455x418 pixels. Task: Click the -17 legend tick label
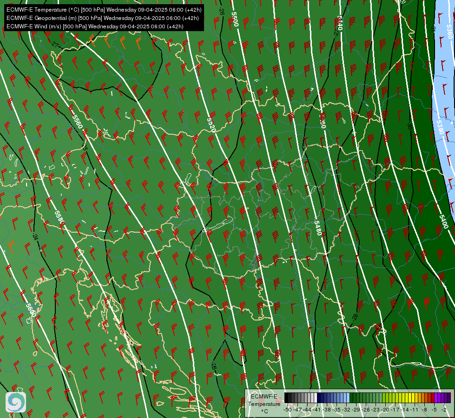[x=395, y=410]
